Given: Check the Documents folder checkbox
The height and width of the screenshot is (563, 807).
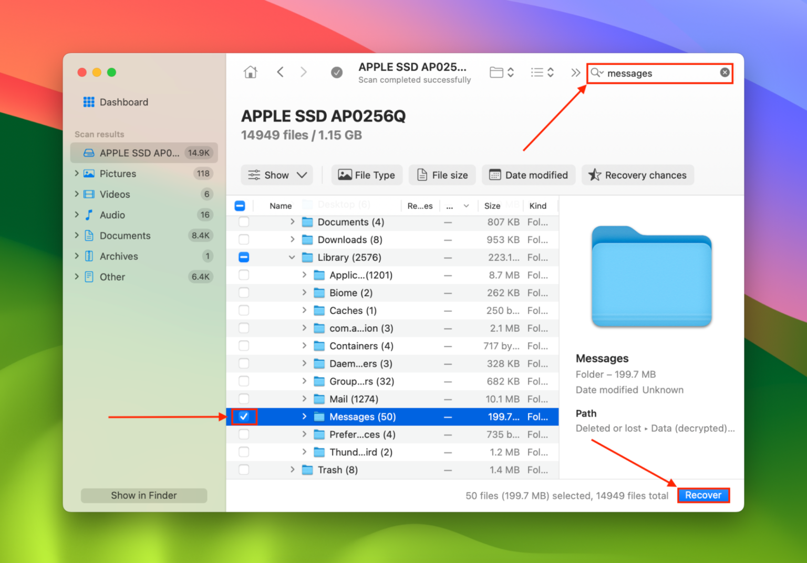Looking at the screenshot, I should tap(244, 222).
